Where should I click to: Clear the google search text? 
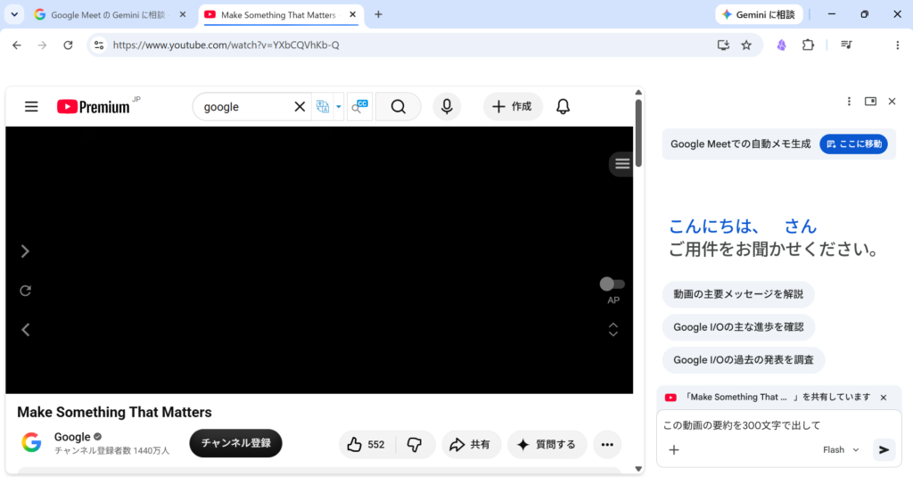[x=300, y=107]
